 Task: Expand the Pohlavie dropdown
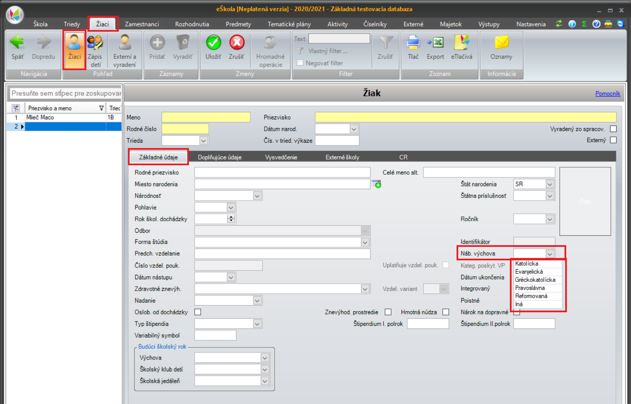click(x=231, y=207)
